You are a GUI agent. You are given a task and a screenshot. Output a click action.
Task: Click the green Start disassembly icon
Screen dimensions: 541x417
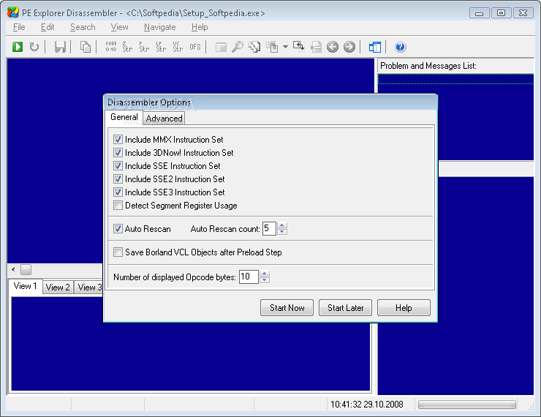point(18,47)
